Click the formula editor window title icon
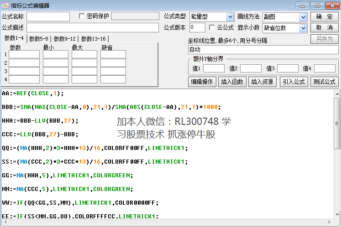Viewport: 341px width, 227px height. [5, 5]
